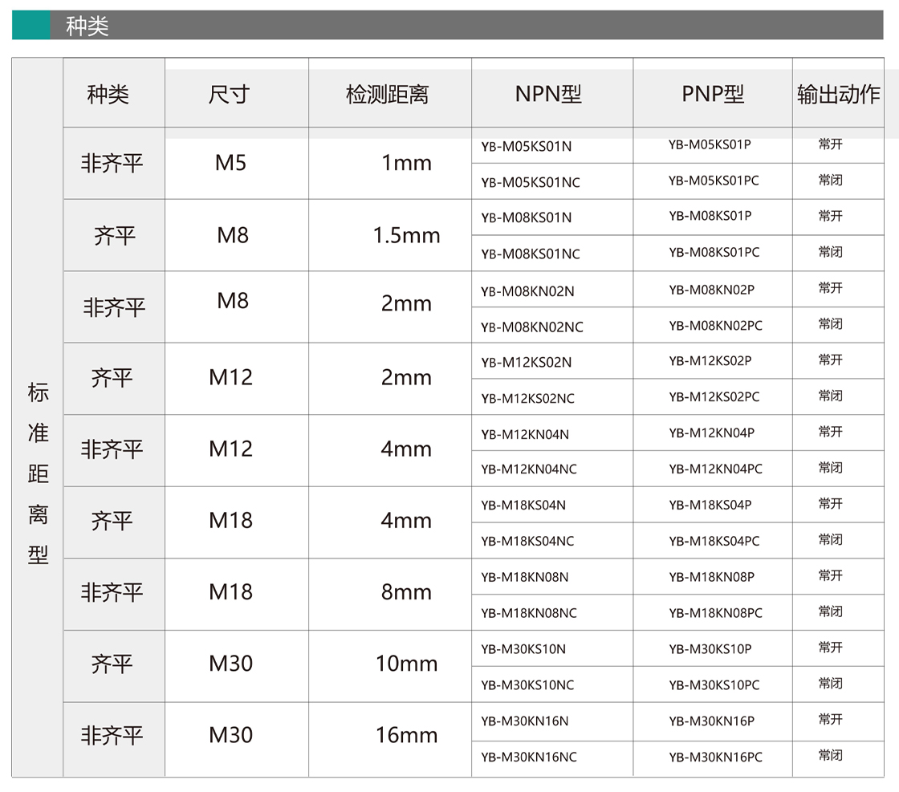Click model YB-M12KN04PC
This screenshot has height=792, width=899.
tap(716, 469)
